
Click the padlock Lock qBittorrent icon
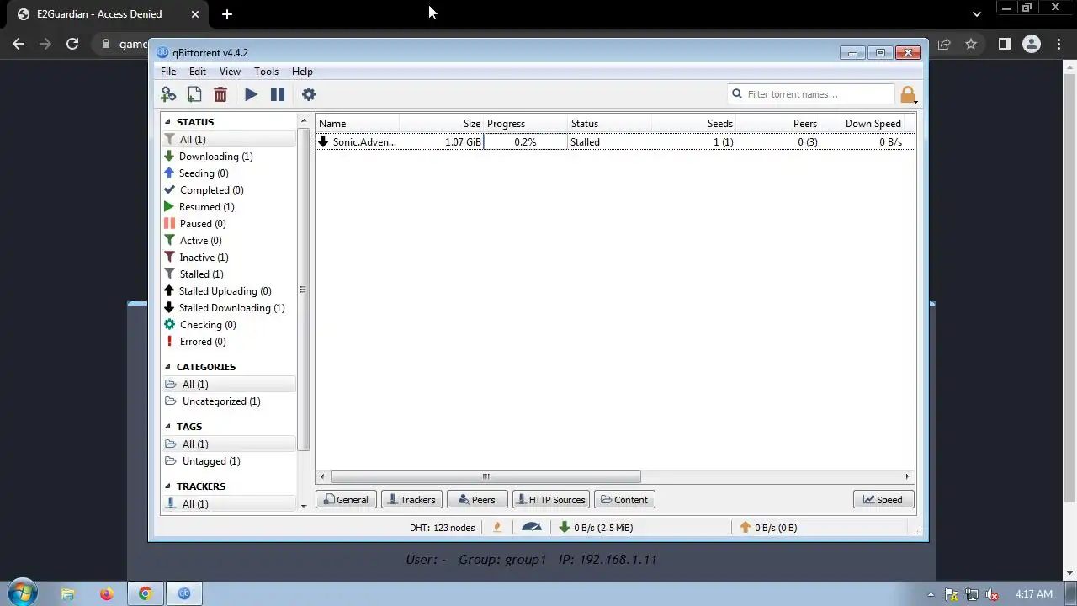pos(907,94)
